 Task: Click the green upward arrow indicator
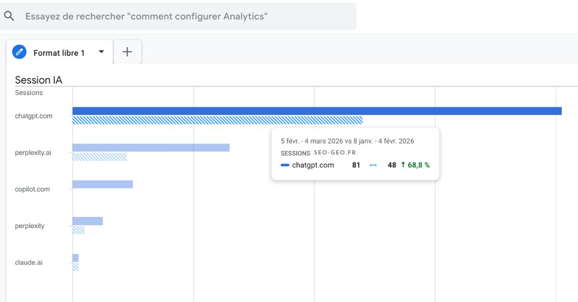(403, 165)
